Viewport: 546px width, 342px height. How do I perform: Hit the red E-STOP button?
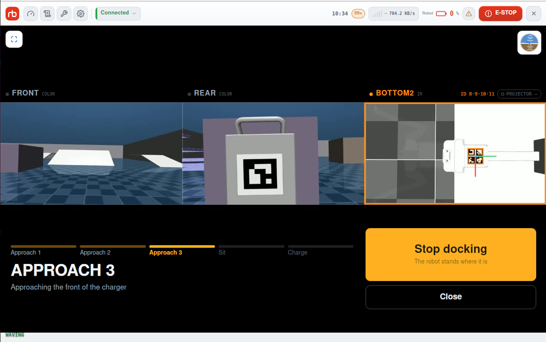coord(500,14)
